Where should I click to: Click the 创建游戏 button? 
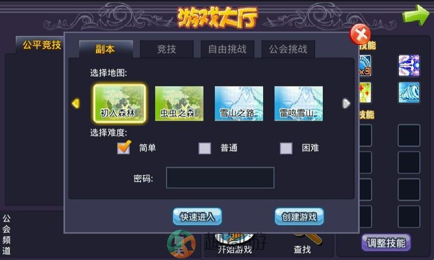(299, 217)
